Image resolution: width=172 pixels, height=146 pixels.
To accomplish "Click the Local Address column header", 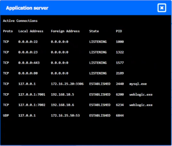I will 31,31.
